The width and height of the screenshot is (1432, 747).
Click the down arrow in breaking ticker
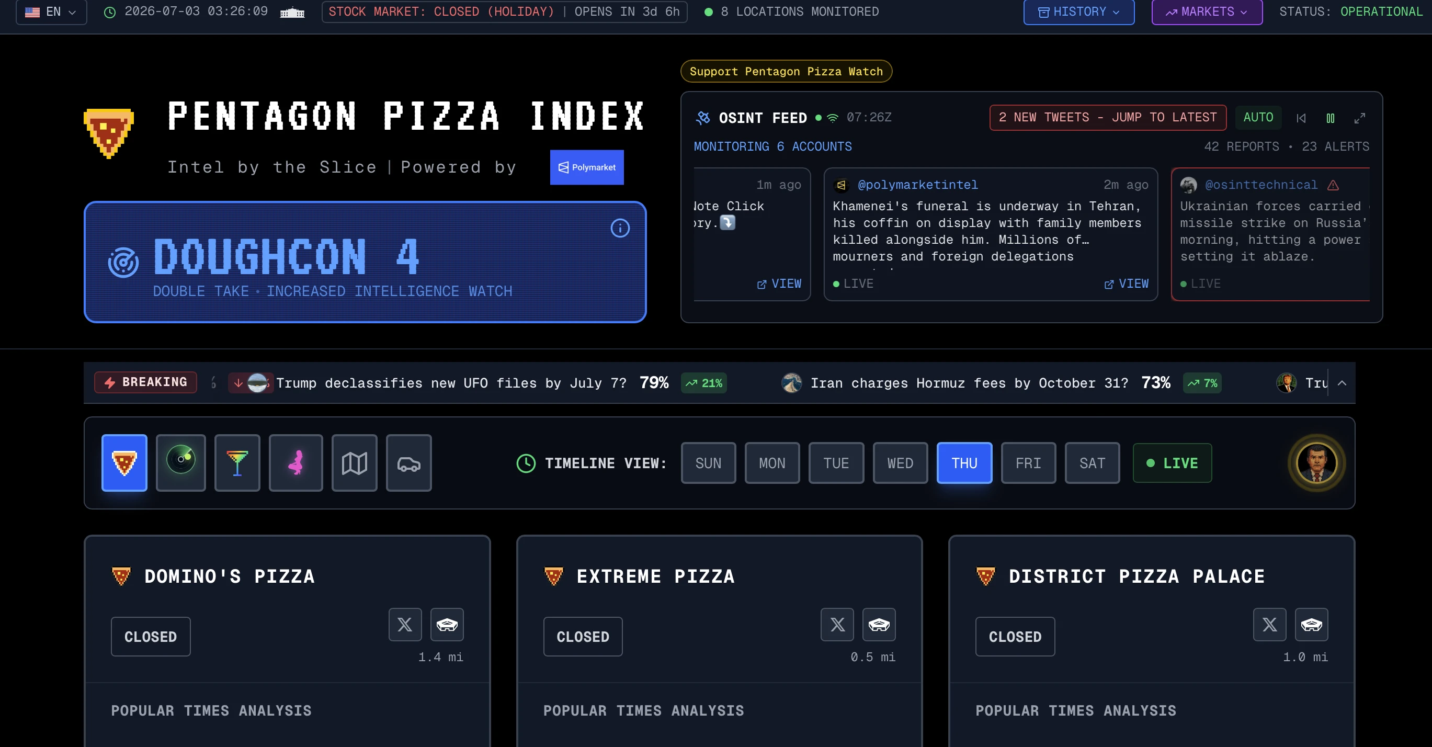click(x=238, y=383)
